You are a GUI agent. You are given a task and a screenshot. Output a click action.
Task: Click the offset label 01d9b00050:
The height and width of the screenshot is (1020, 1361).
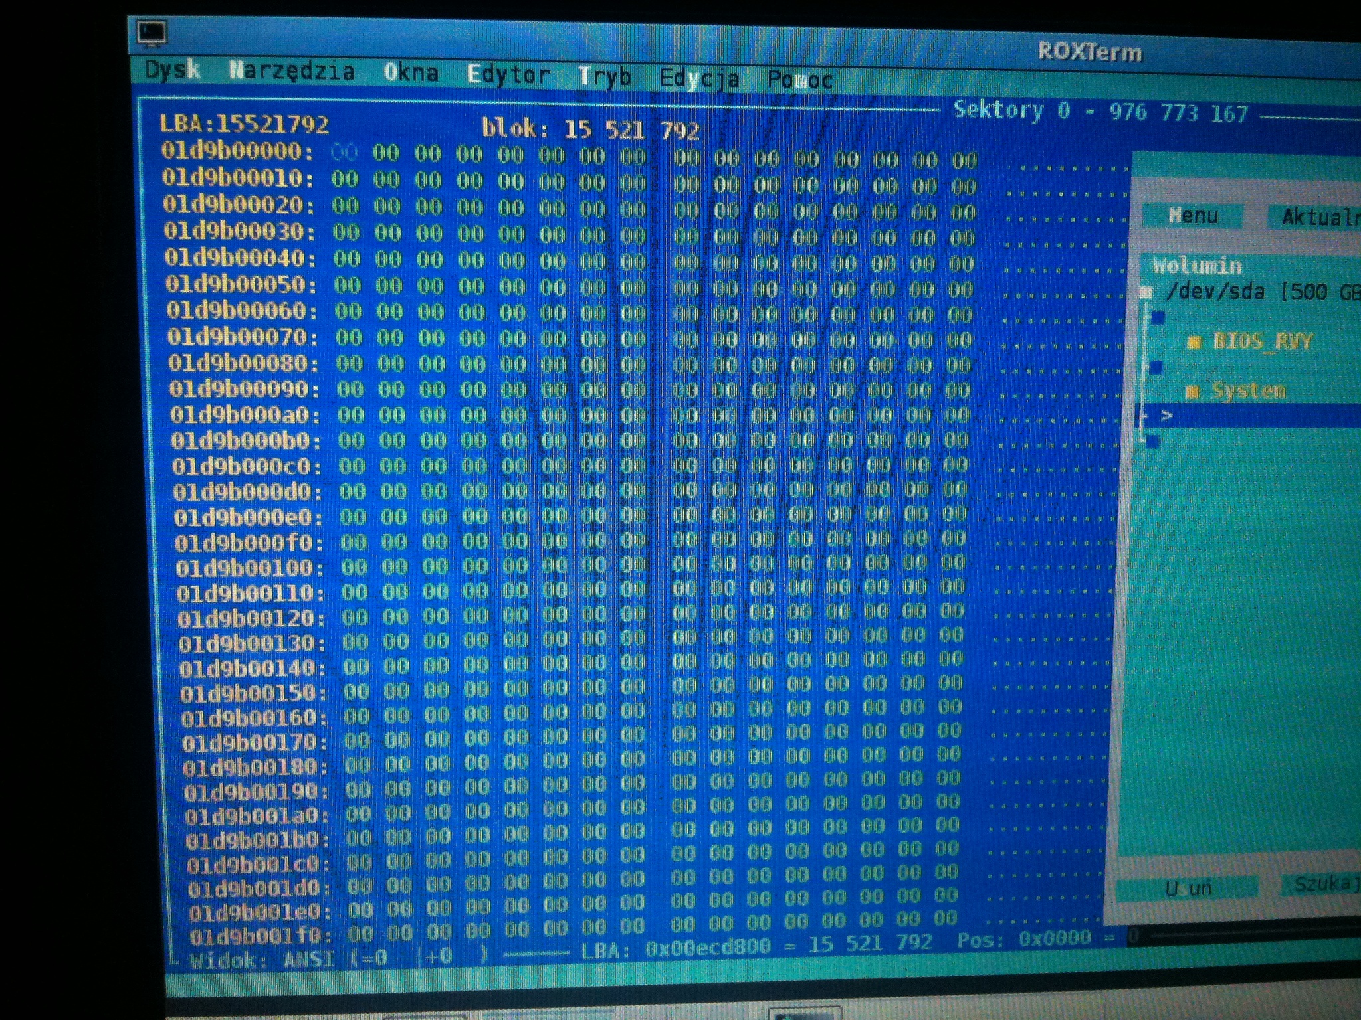tap(241, 284)
